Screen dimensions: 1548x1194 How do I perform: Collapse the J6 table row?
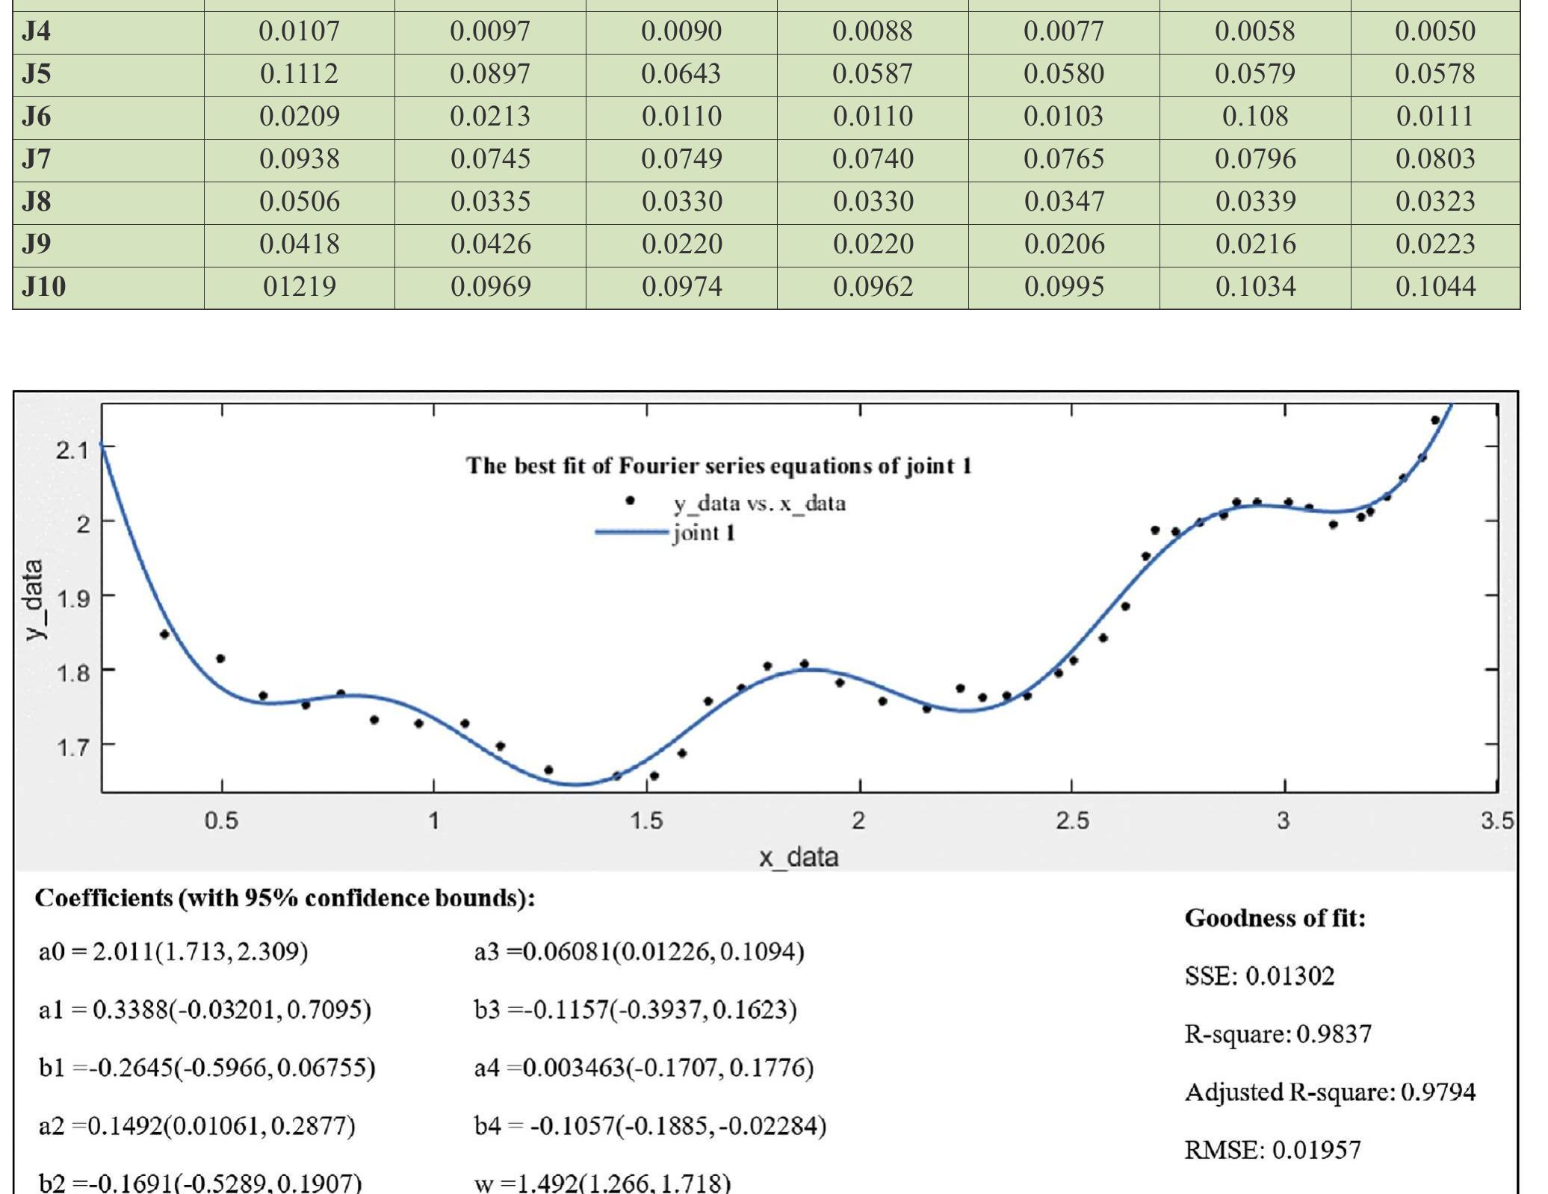coord(37,116)
